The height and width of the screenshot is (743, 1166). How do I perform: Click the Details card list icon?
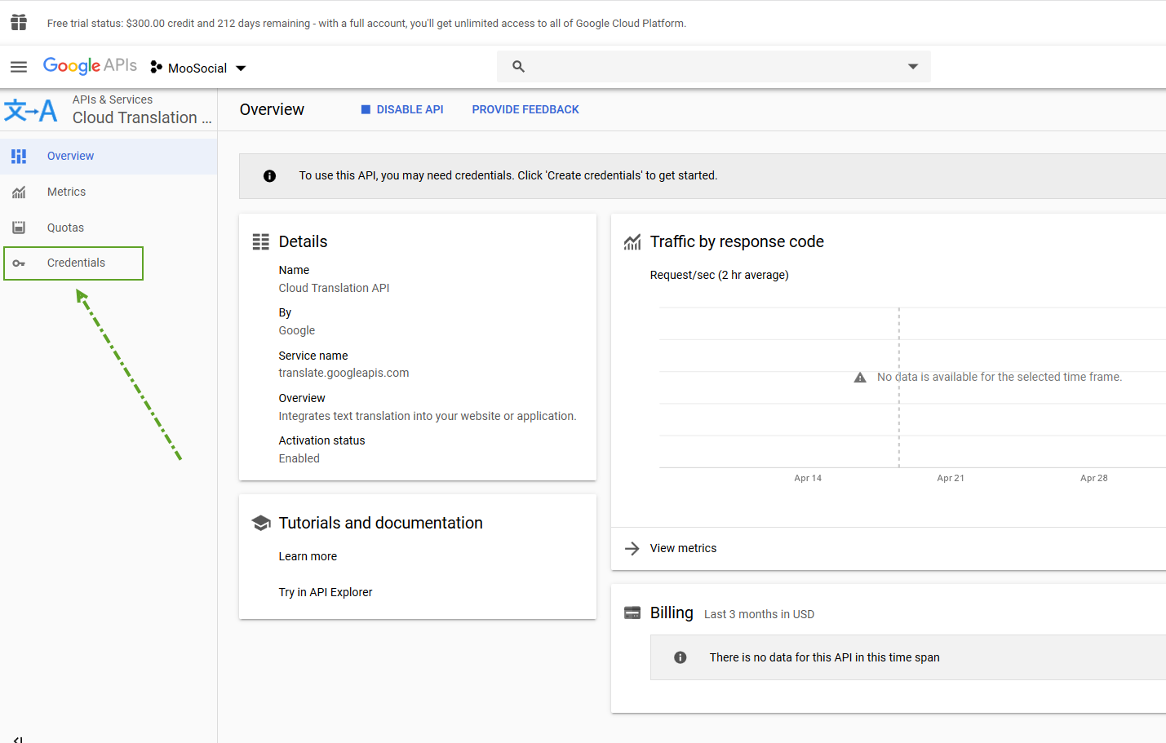pos(261,241)
